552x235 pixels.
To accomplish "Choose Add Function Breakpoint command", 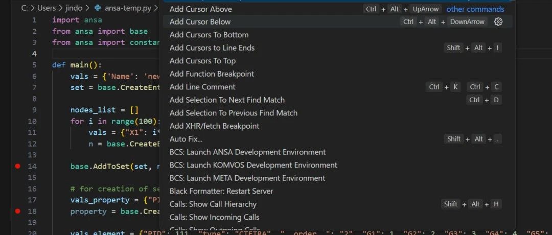I will pos(338,74).
